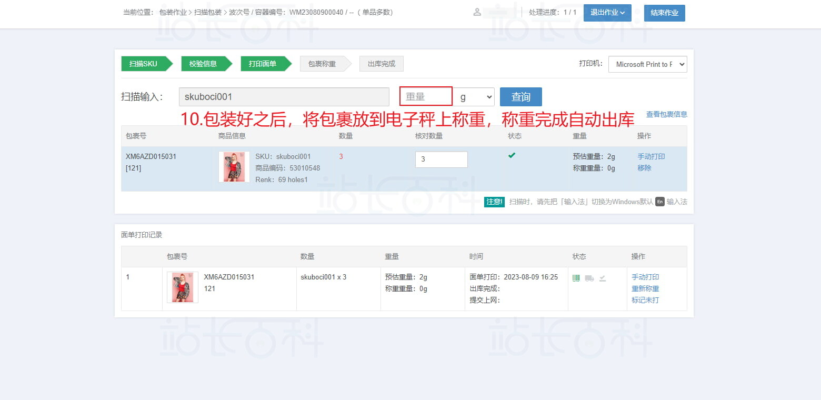Screen dimensions: 821x400
Task: Open the 查看包裹信息 link
Action: (666, 114)
